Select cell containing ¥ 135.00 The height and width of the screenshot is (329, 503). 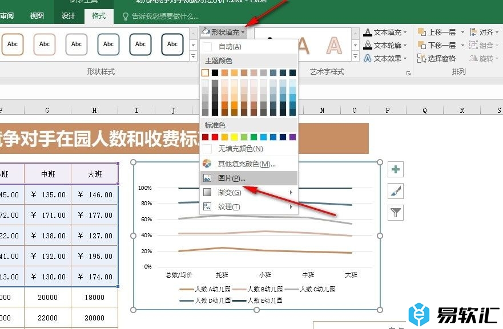(x=47, y=195)
